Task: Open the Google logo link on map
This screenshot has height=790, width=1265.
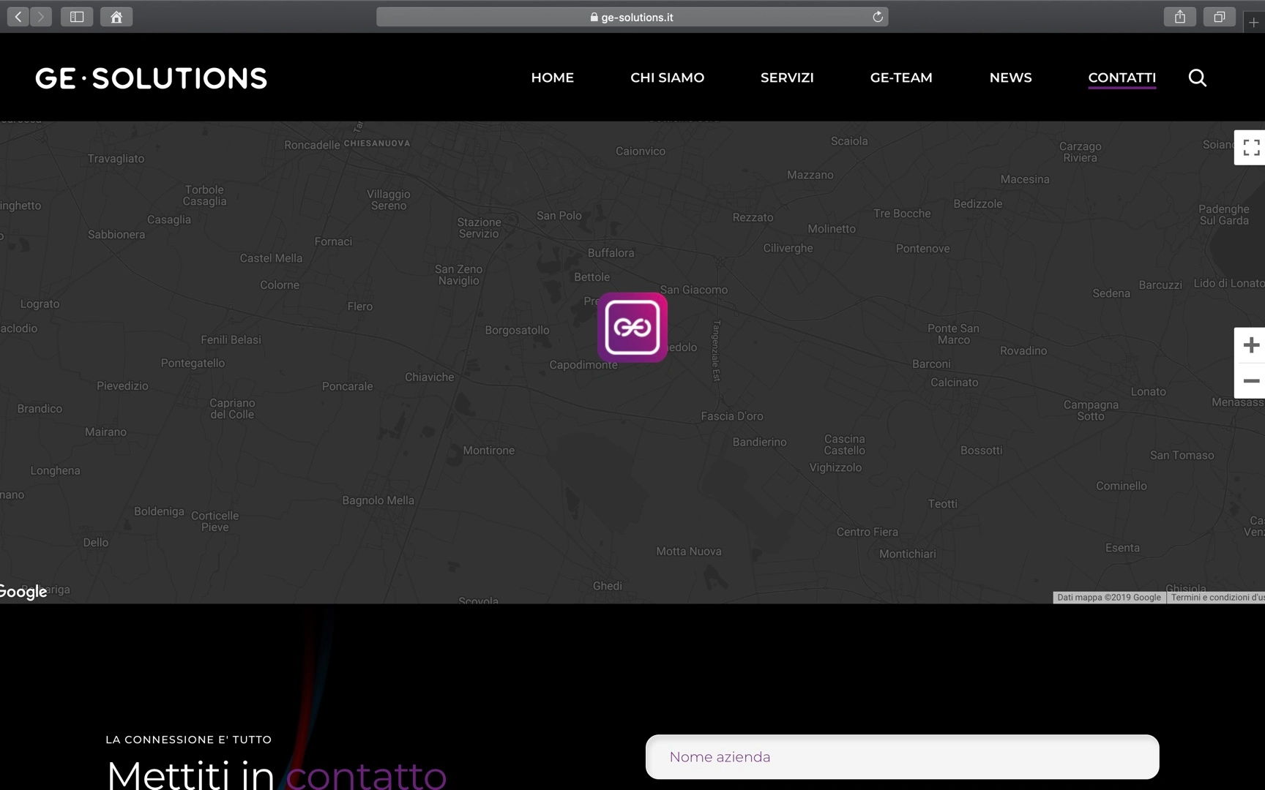Action: coord(23,591)
